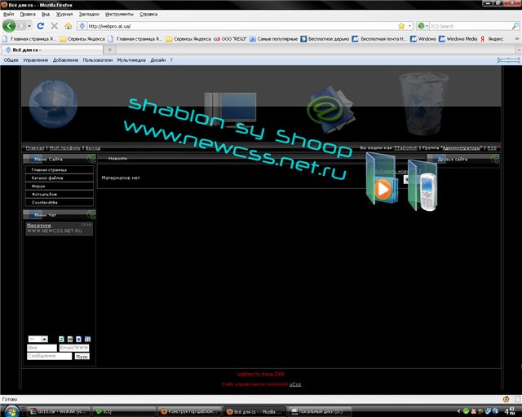Click the computer monitor icon in header

click(x=230, y=110)
